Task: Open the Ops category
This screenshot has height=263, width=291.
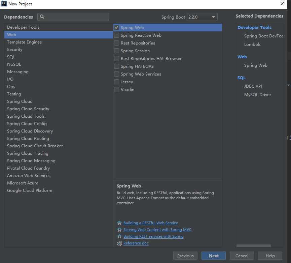Action: [x=59, y=87]
